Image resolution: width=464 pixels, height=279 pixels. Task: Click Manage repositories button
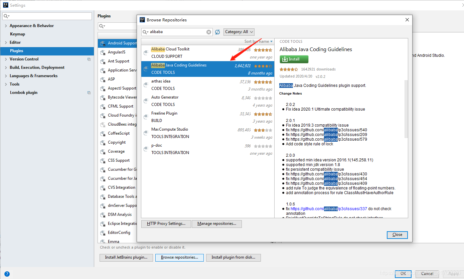217,224
